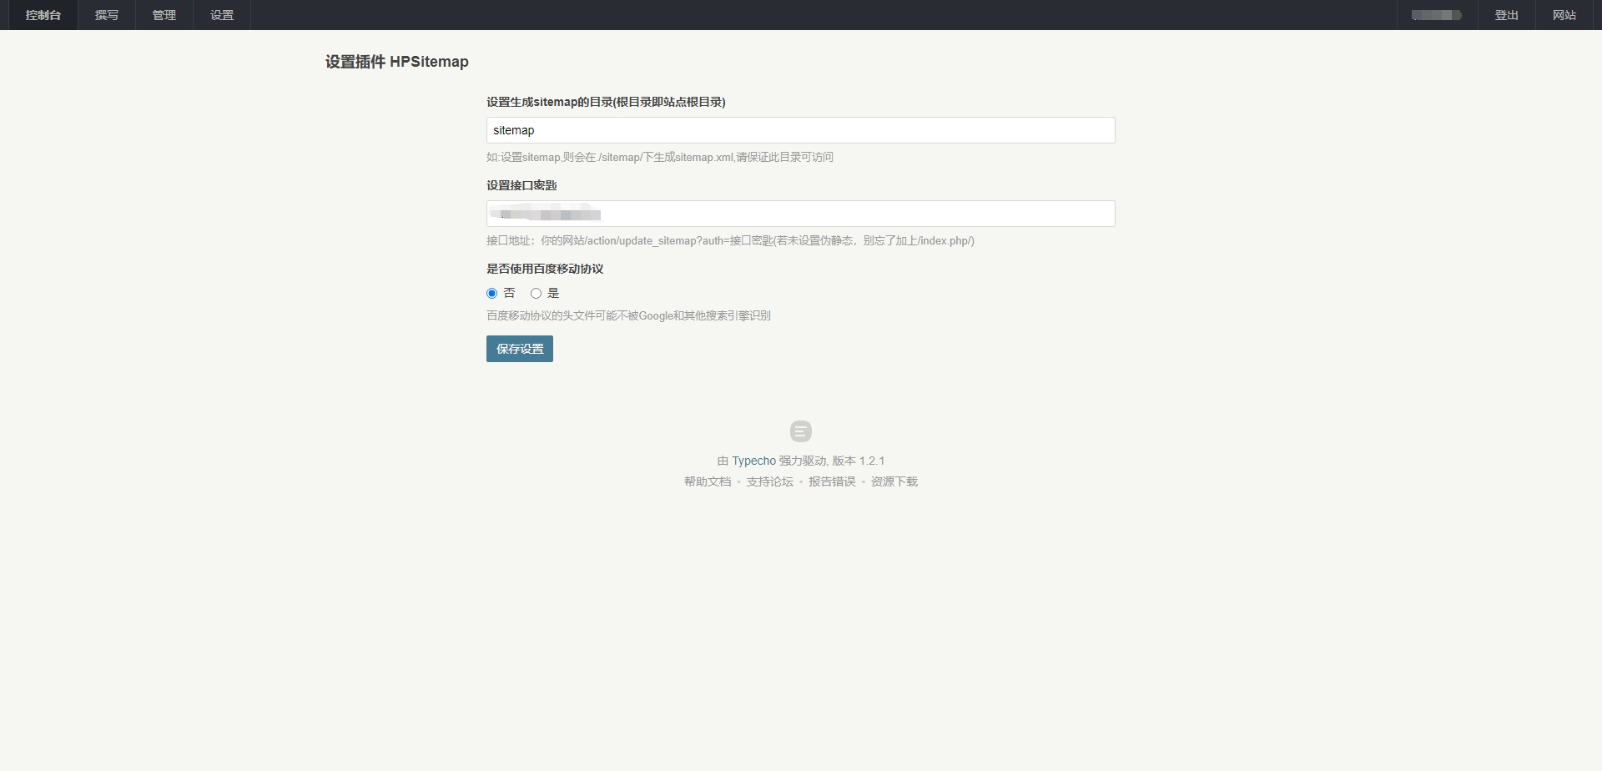
Task: Click the Typecho logo icon in footer
Action: point(800,431)
